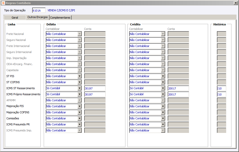Click the Débito Conta field for ST PIS
239x152 pixels.
95,76
